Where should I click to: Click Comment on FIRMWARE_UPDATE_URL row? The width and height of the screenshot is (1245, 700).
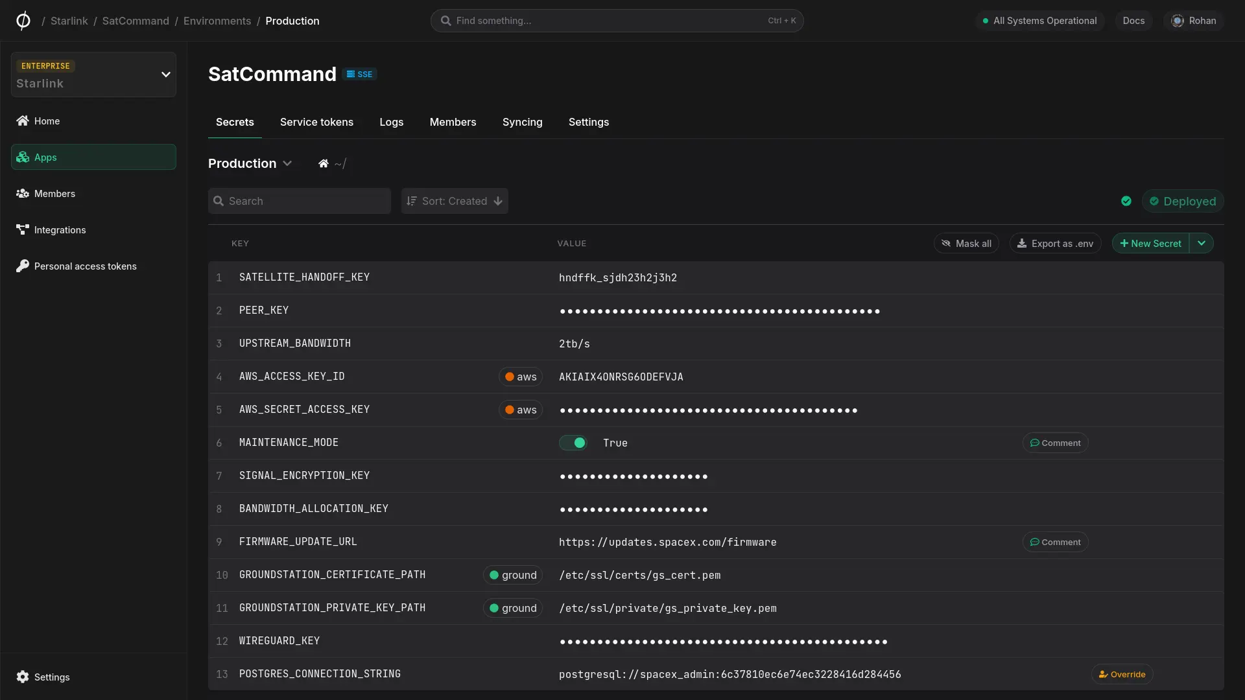pos(1055,542)
